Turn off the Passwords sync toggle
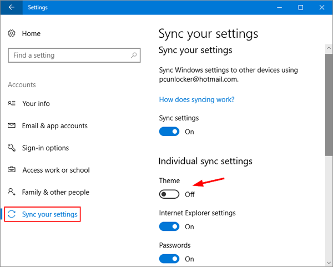 tap(169, 259)
